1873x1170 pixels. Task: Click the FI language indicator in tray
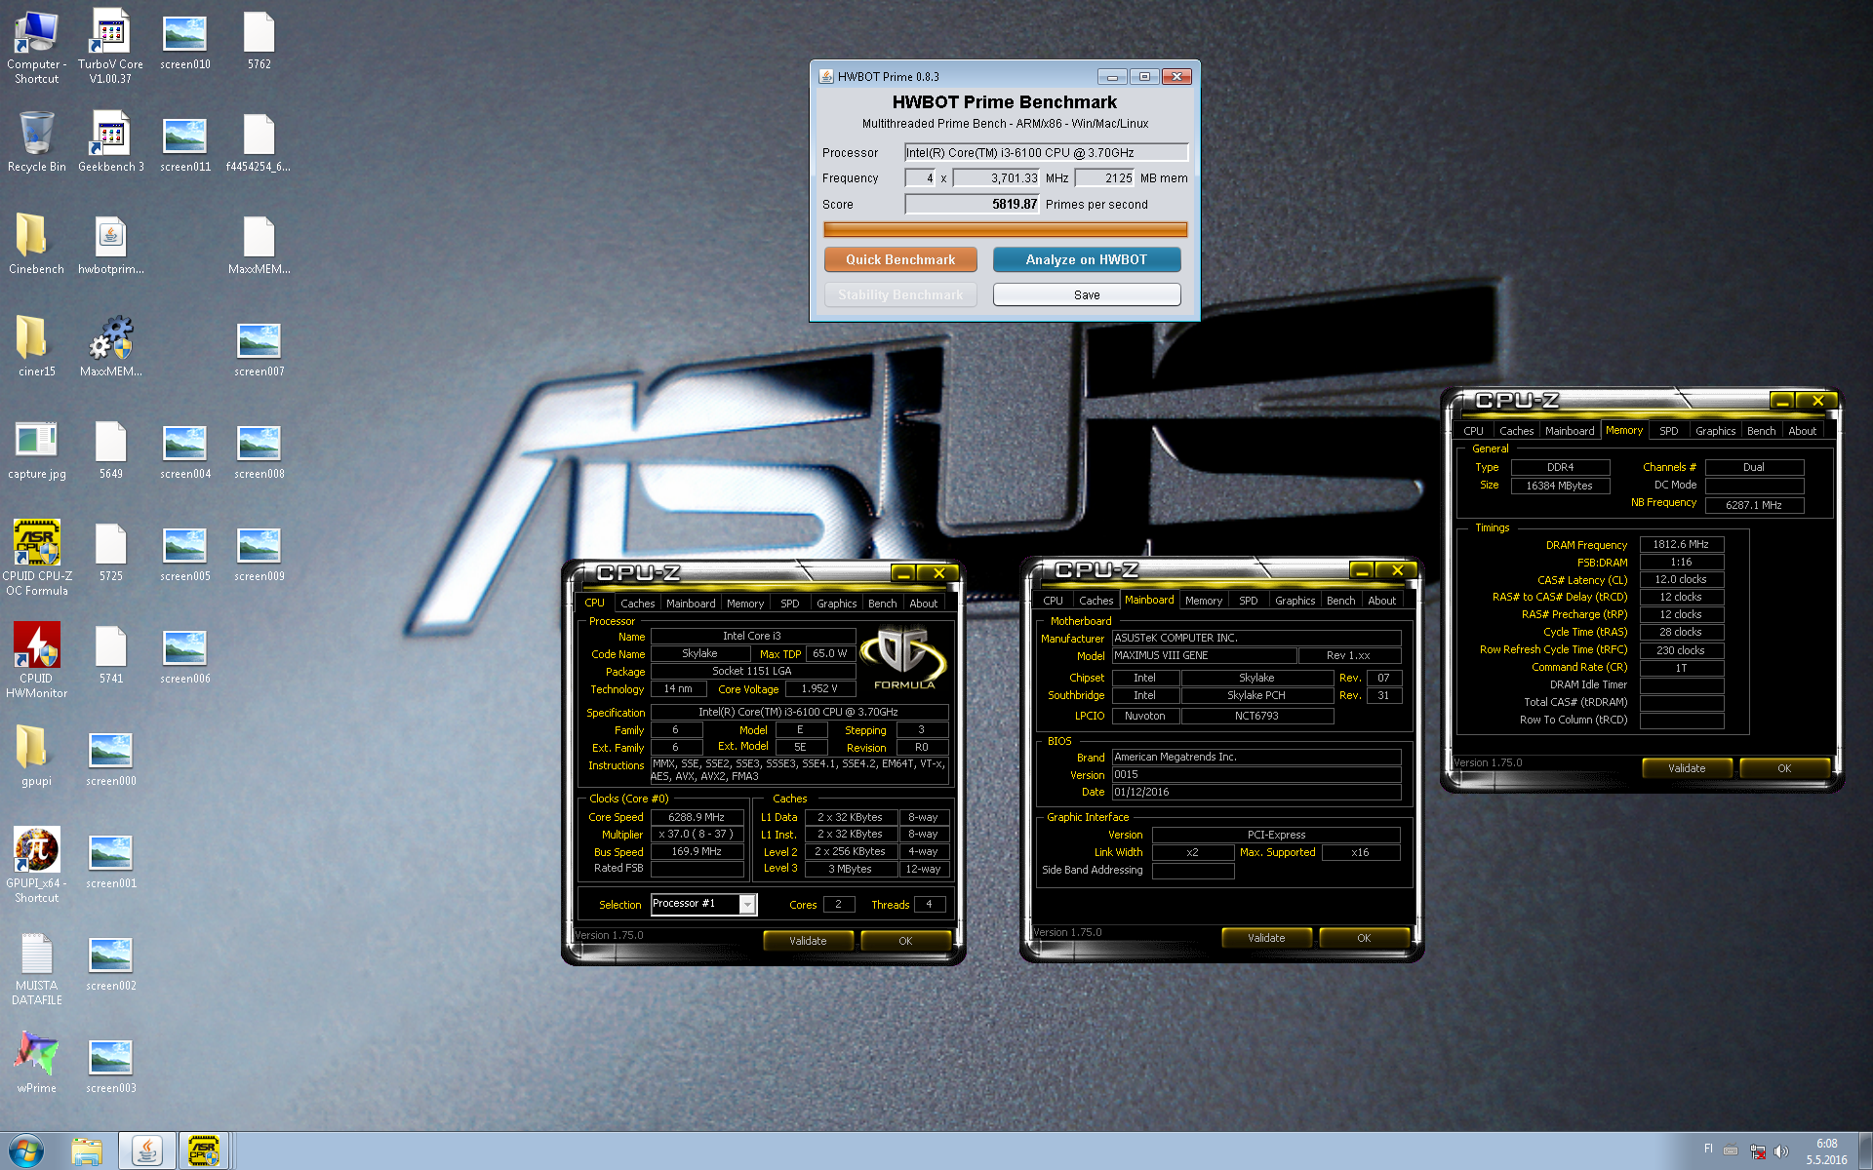(1708, 1149)
